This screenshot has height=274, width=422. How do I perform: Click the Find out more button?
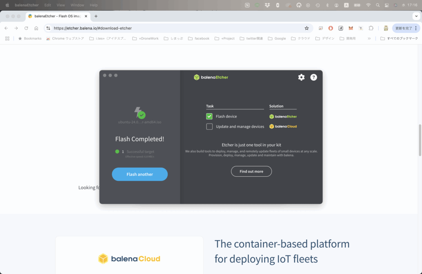click(251, 171)
